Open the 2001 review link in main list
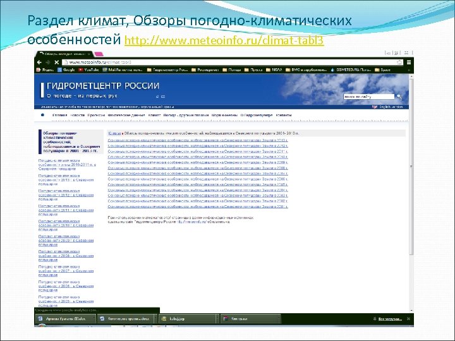This screenshot has width=455, height=341. tap(198, 206)
